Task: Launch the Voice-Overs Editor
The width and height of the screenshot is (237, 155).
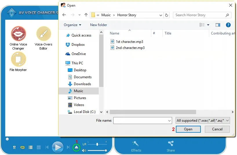Action: click(x=43, y=34)
